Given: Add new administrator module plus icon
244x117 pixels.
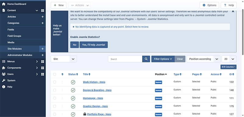Looking at the screenshot, I should [x=42, y=55].
